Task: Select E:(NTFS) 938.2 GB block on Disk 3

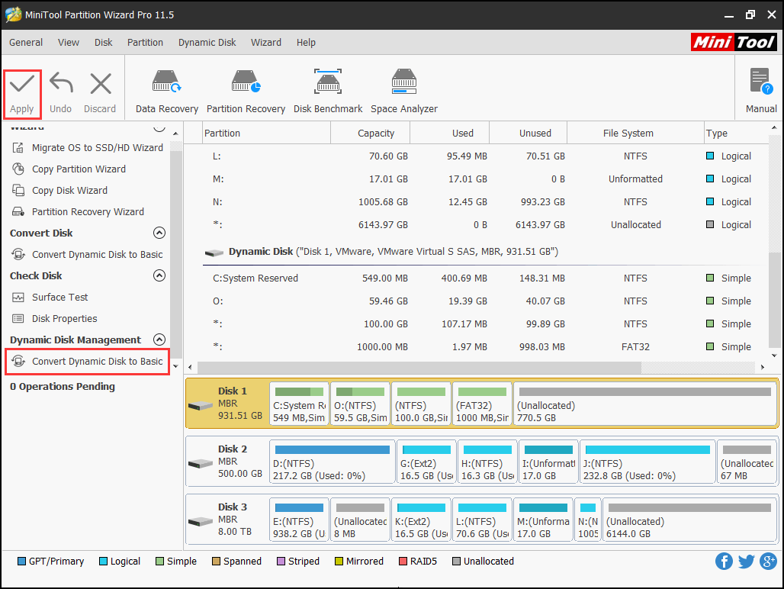Action: click(x=299, y=520)
